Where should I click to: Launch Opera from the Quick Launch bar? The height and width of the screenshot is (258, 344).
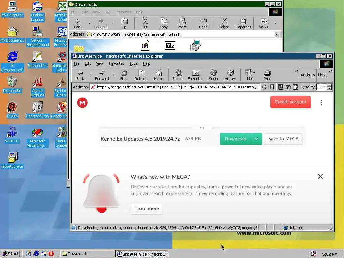pos(51,254)
